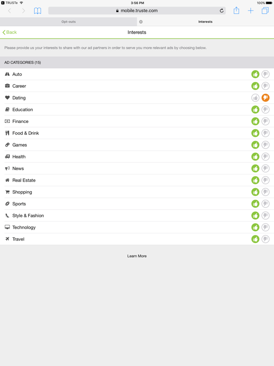Close the Interests tab
274x366 pixels.
click(x=141, y=22)
